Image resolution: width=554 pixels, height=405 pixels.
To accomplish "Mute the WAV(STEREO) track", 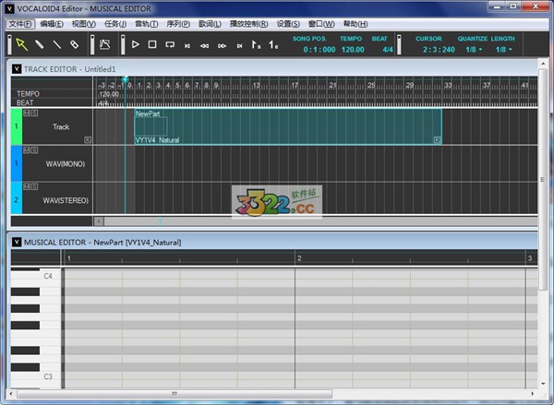I will (x=27, y=185).
